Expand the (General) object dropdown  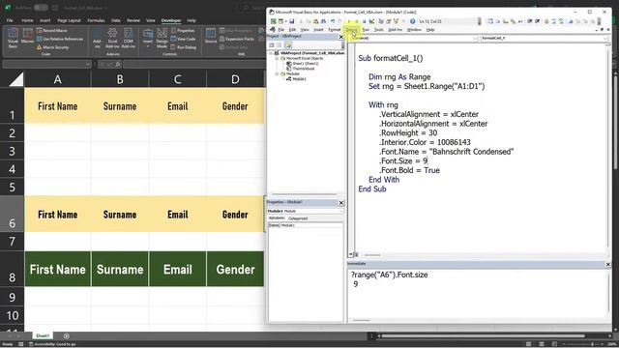(475, 39)
